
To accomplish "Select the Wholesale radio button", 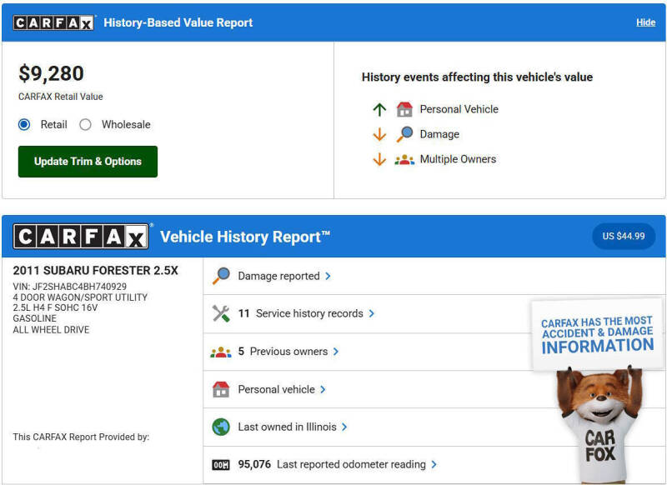I will click(85, 125).
